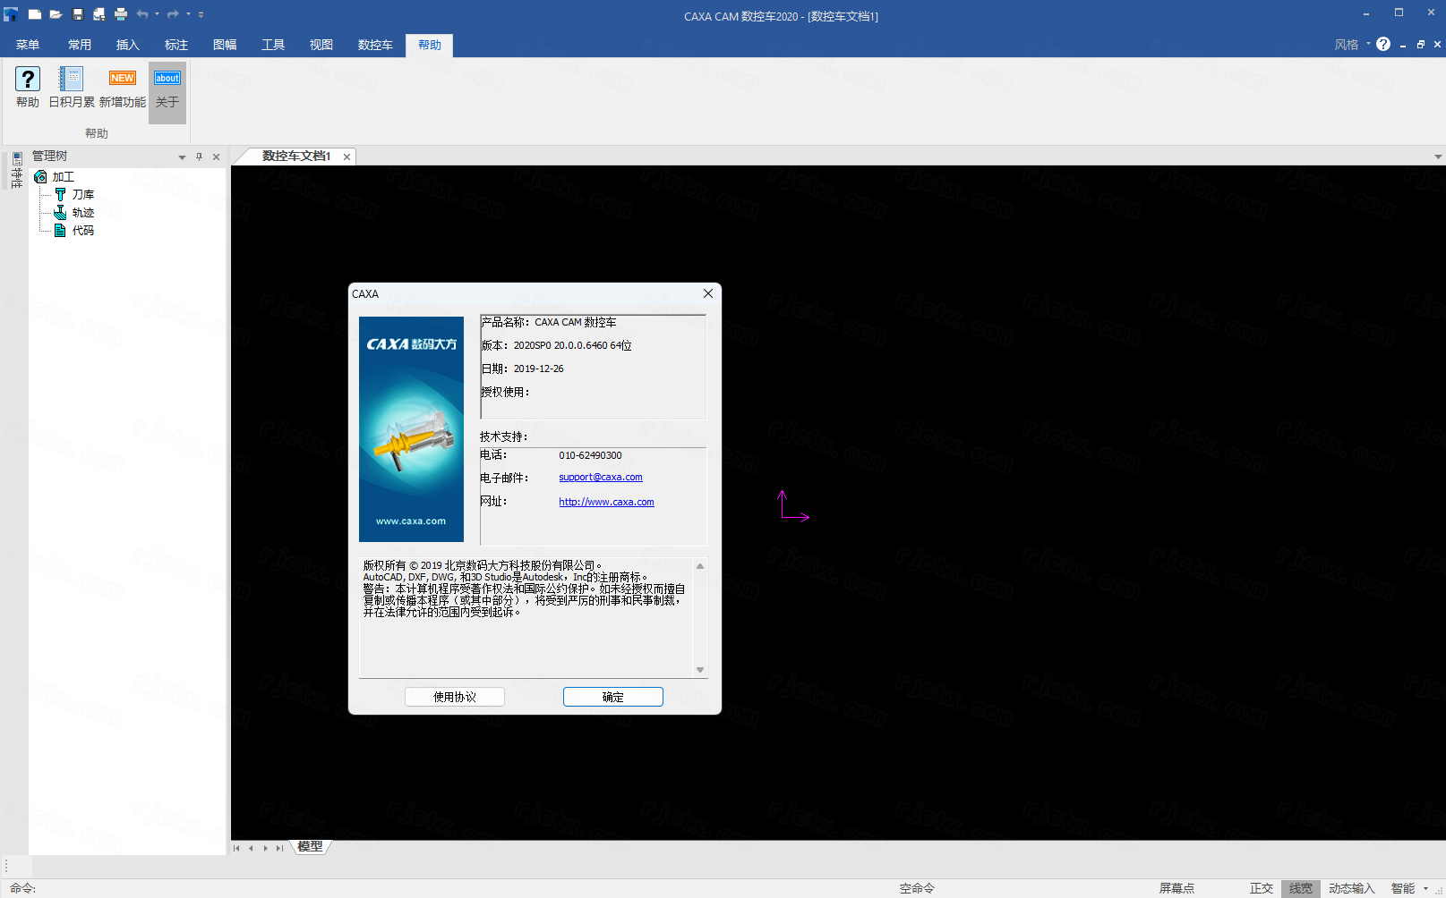Go to next sheet navigation arrow
Viewport: 1446px width, 898px height.
[265, 848]
